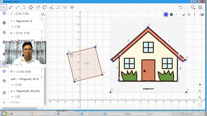Toggle the lock object icon

click(x=184, y=15)
